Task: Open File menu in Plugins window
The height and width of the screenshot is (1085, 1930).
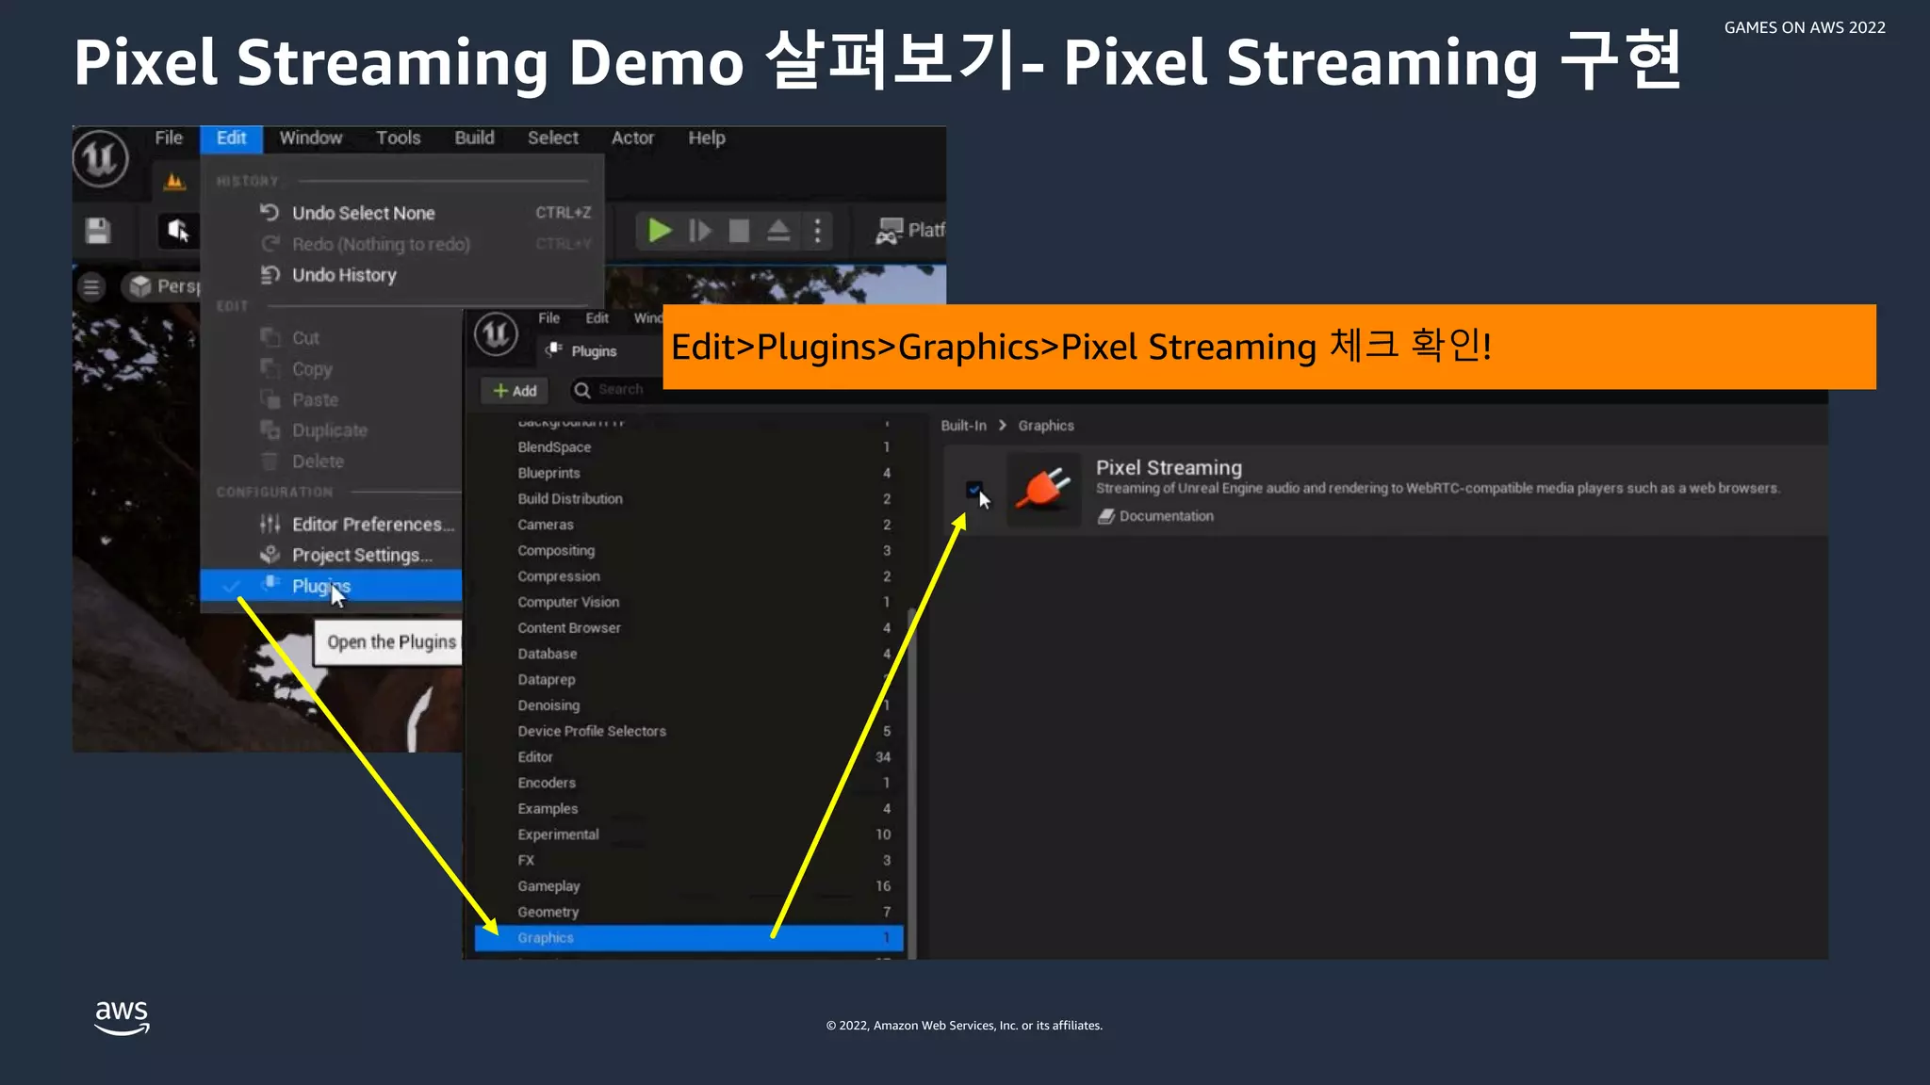Action: click(548, 318)
